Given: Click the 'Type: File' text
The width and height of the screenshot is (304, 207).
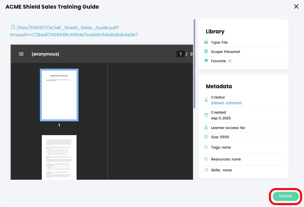Looking at the screenshot, I should [x=219, y=42].
